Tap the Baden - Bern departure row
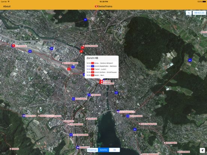 pos(102,75)
